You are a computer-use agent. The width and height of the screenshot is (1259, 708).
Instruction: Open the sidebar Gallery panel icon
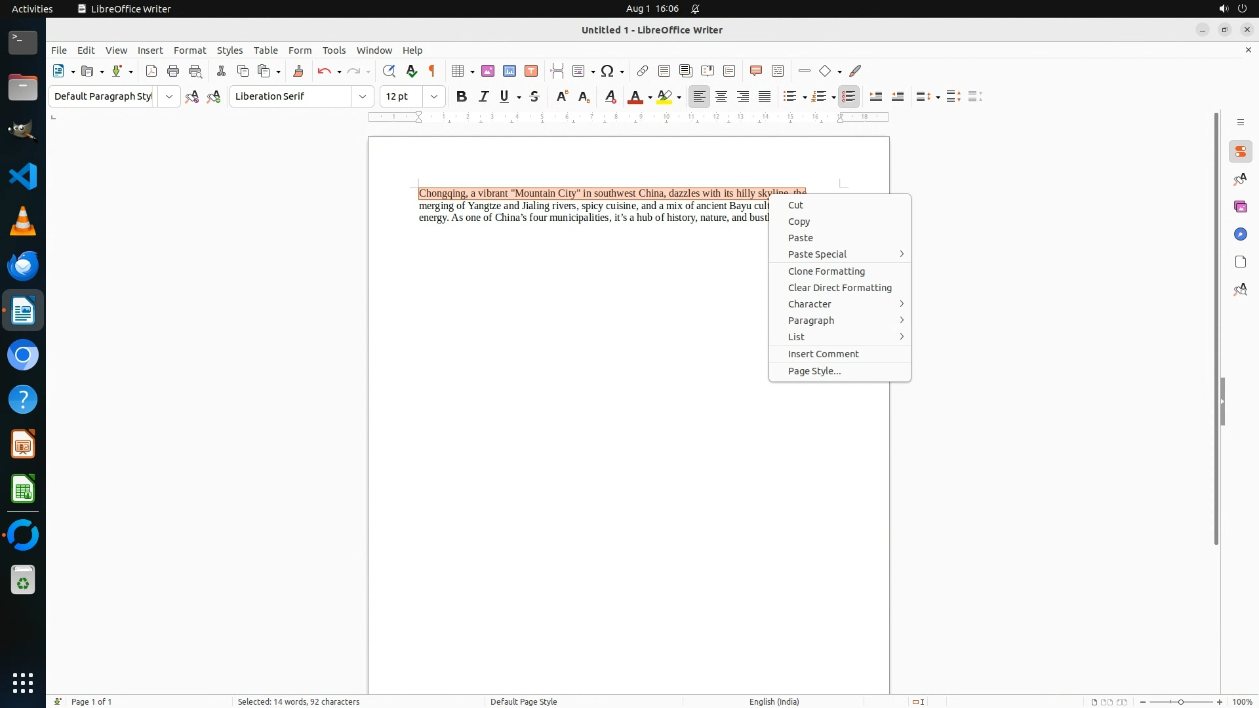pos(1240,207)
